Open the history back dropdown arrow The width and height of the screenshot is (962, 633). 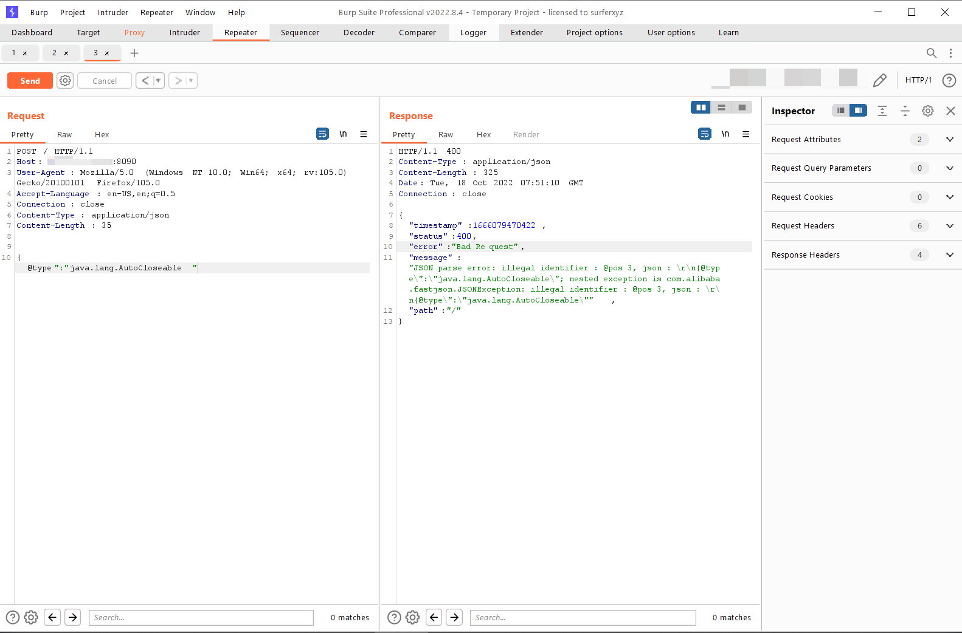(158, 80)
